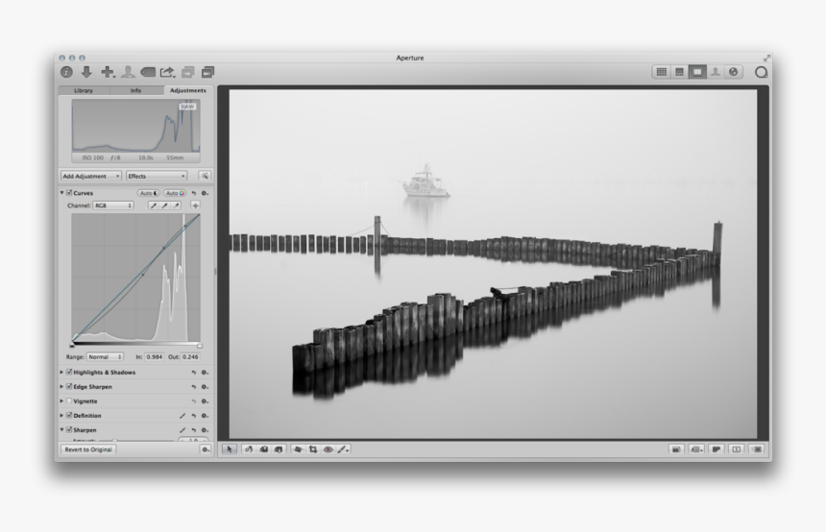Click the Import down-arrow icon
This screenshot has width=826, height=532.
pos(86,72)
